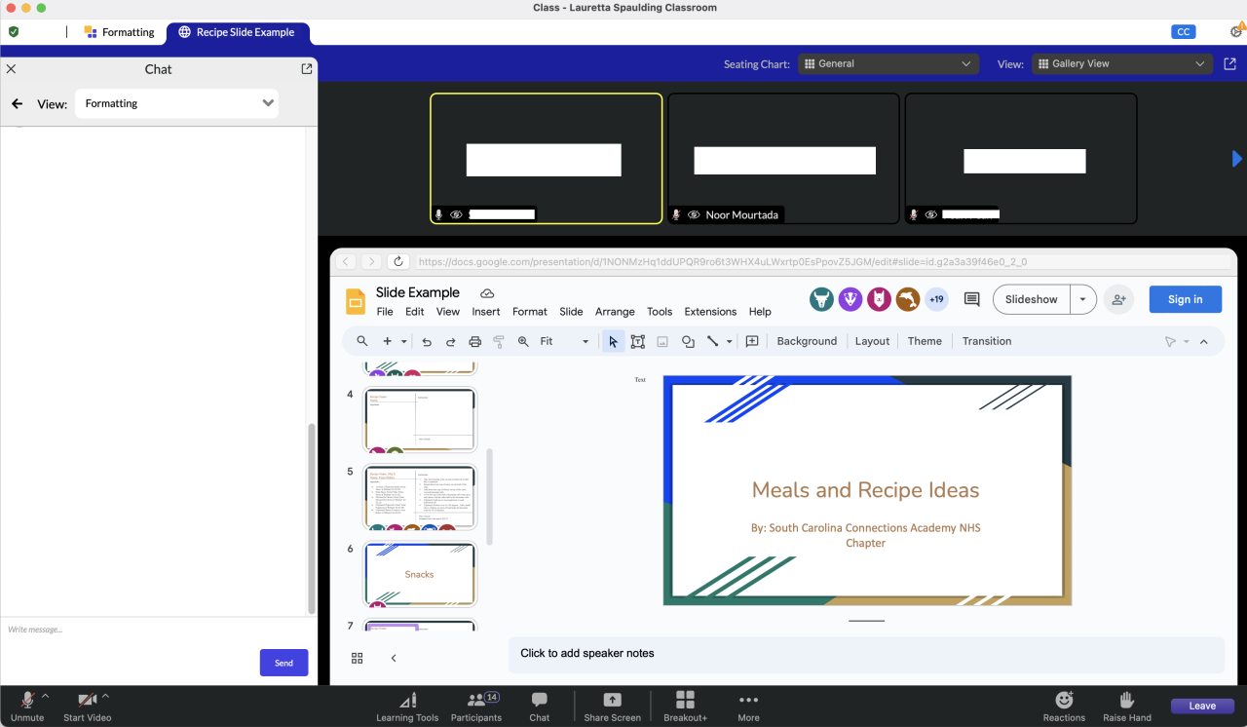Click the Send button in chat
Viewport: 1247px width, 727px height.
283,663
